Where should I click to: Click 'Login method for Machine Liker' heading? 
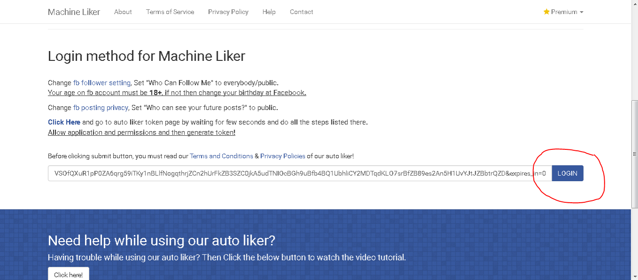pos(146,56)
